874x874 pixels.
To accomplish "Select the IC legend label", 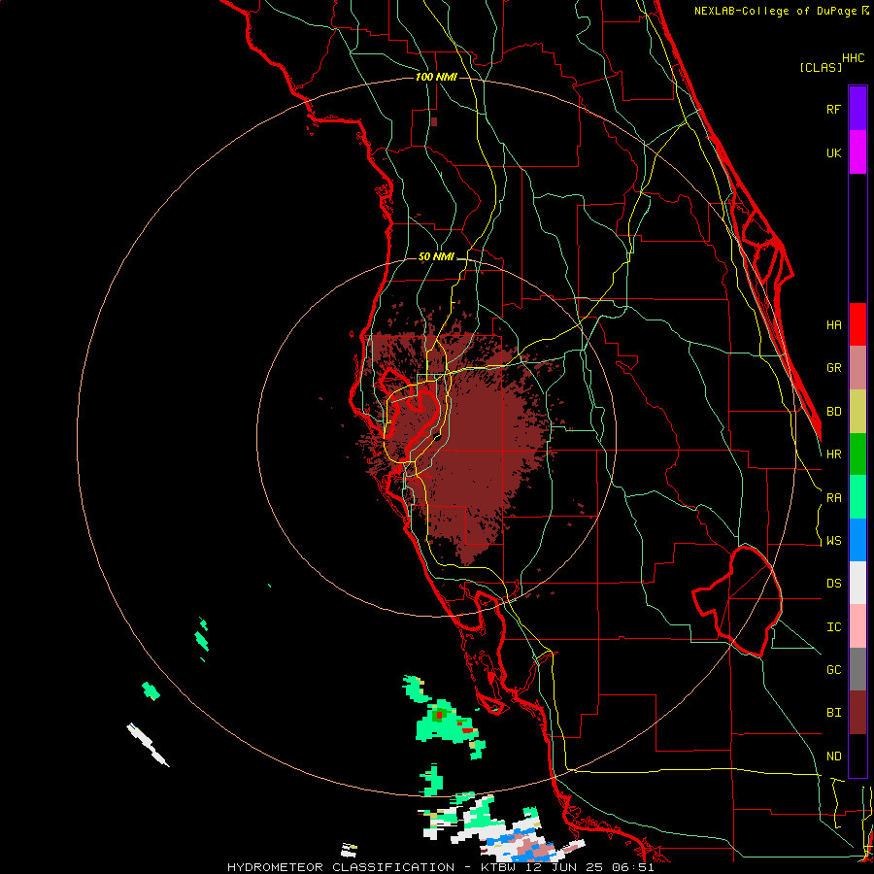I will pyautogui.click(x=833, y=627).
